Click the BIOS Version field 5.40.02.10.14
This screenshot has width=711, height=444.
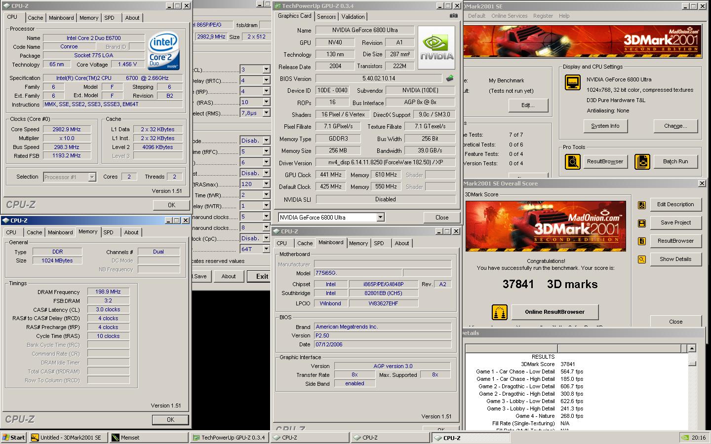tap(379, 78)
